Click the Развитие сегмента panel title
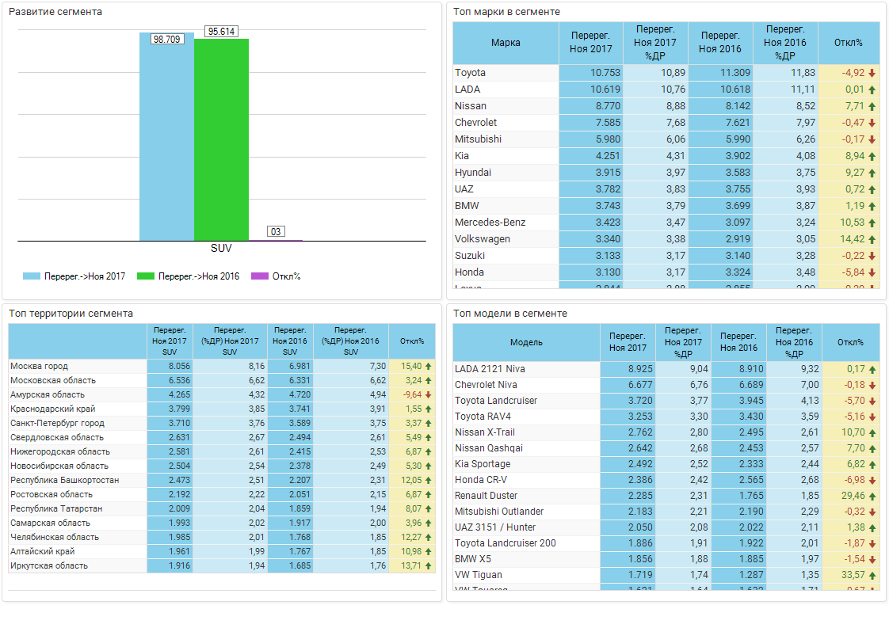 (x=55, y=12)
